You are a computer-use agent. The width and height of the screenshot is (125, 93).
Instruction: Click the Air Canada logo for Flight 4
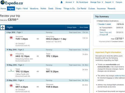(x=11, y=85)
